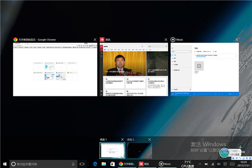Open the Windows Start menu
The width and height of the screenshot is (252, 168).
[x=5, y=164]
